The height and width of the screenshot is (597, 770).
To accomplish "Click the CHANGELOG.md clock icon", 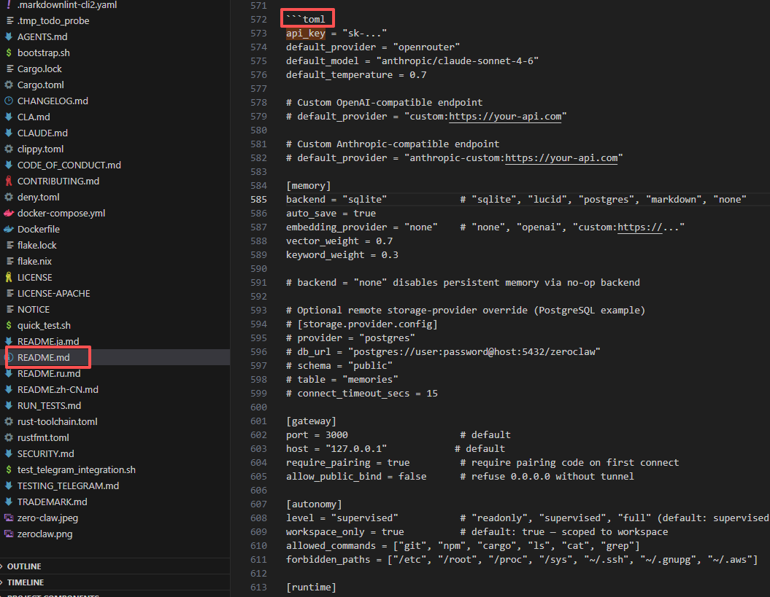I will (9, 101).
